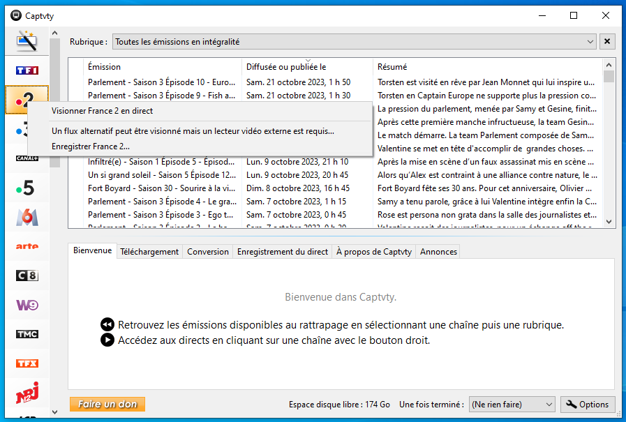Open the Options button
The width and height of the screenshot is (626, 422).
[x=587, y=405]
